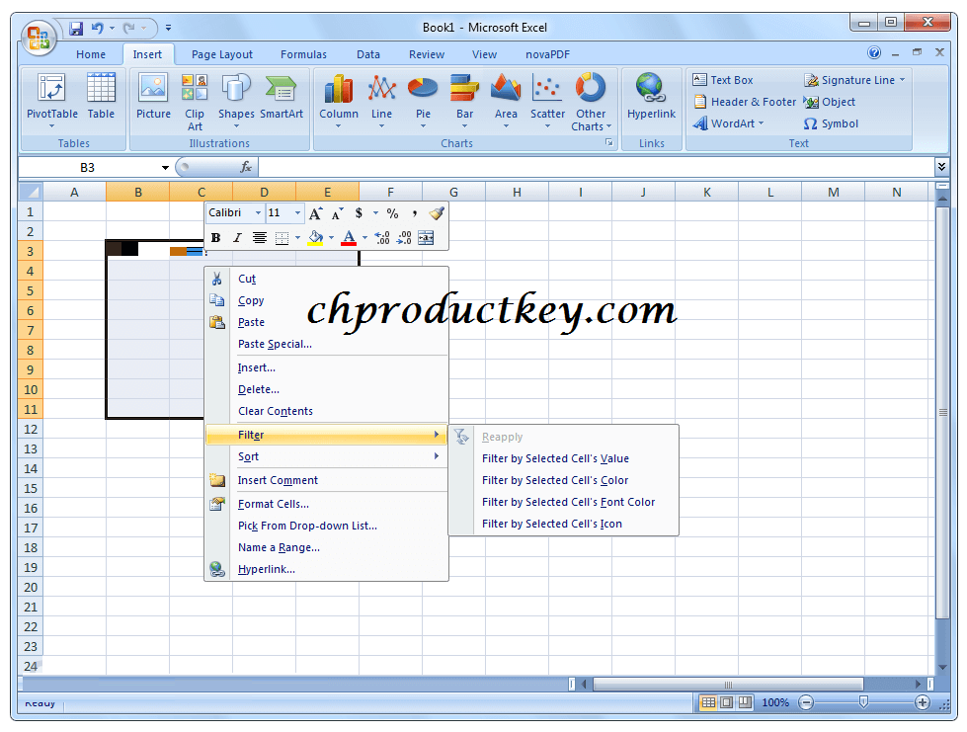The image size is (967, 732).
Task: Toggle italic in mini toolbar
Action: click(237, 237)
